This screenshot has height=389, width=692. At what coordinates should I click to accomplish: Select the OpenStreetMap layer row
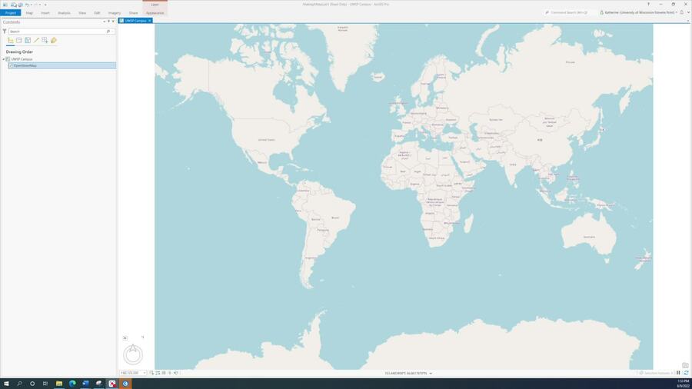click(62, 65)
